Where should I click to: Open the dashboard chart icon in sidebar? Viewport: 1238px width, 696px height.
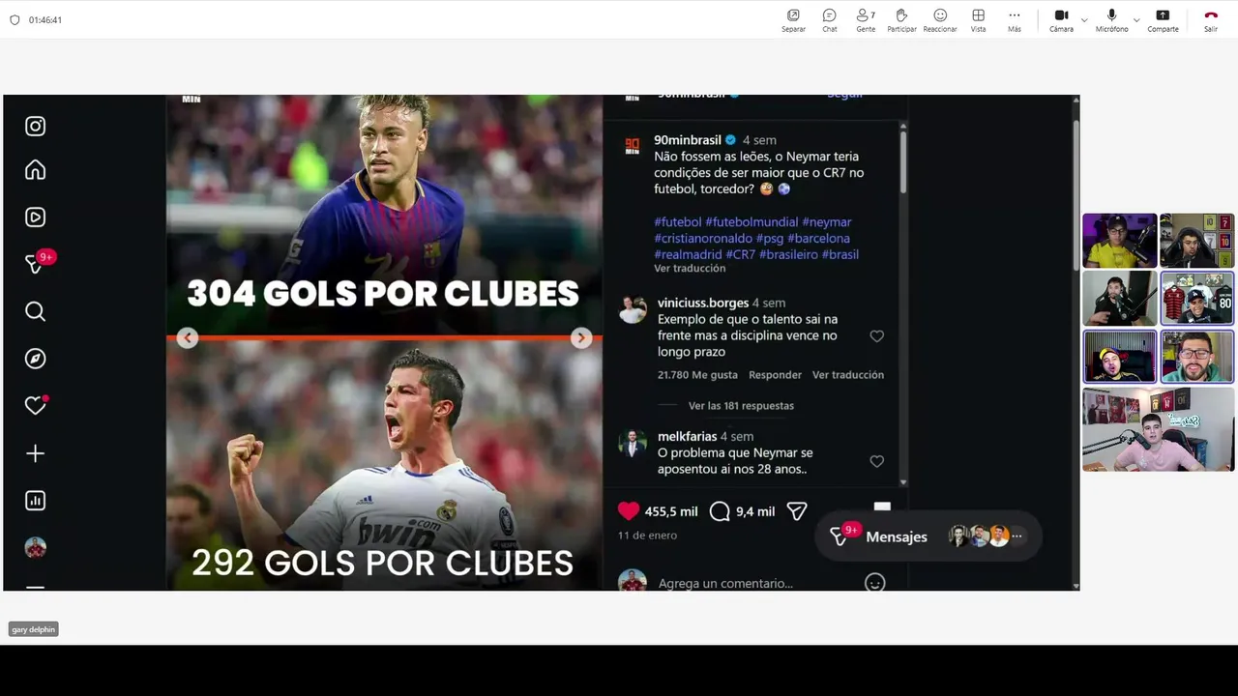coord(35,501)
